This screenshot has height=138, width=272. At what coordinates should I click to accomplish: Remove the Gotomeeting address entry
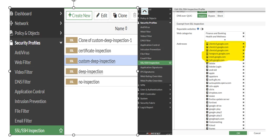243,122
